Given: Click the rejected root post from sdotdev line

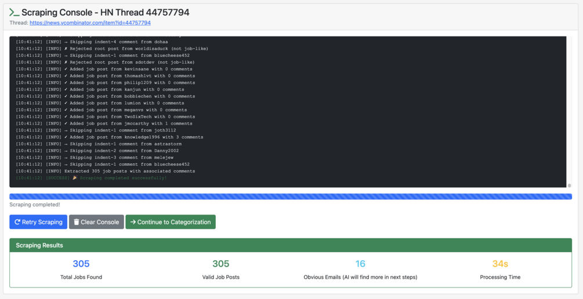Looking at the screenshot, I should point(105,62).
